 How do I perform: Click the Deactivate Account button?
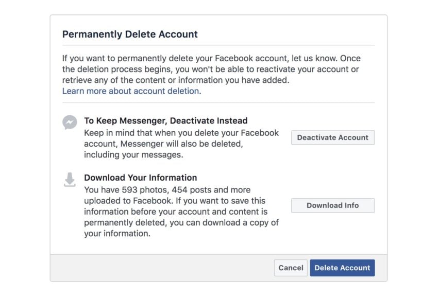coord(333,137)
